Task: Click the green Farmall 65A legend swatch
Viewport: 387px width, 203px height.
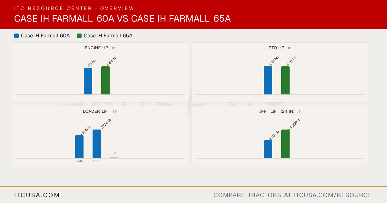Action: coord(79,36)
